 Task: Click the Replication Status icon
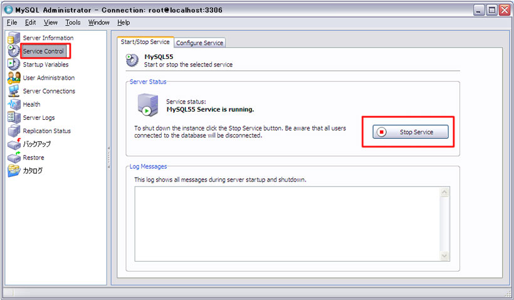click(x=14, y=131)
